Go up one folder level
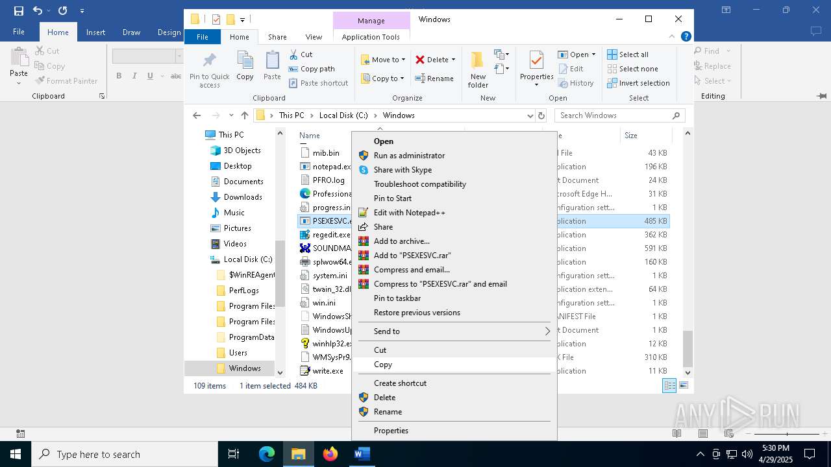 click(245, 115)
